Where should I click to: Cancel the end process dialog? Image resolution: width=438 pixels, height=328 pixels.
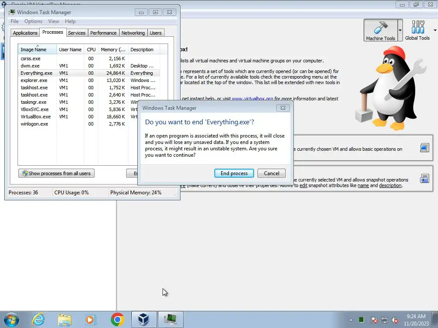click(x=272, y=173)
